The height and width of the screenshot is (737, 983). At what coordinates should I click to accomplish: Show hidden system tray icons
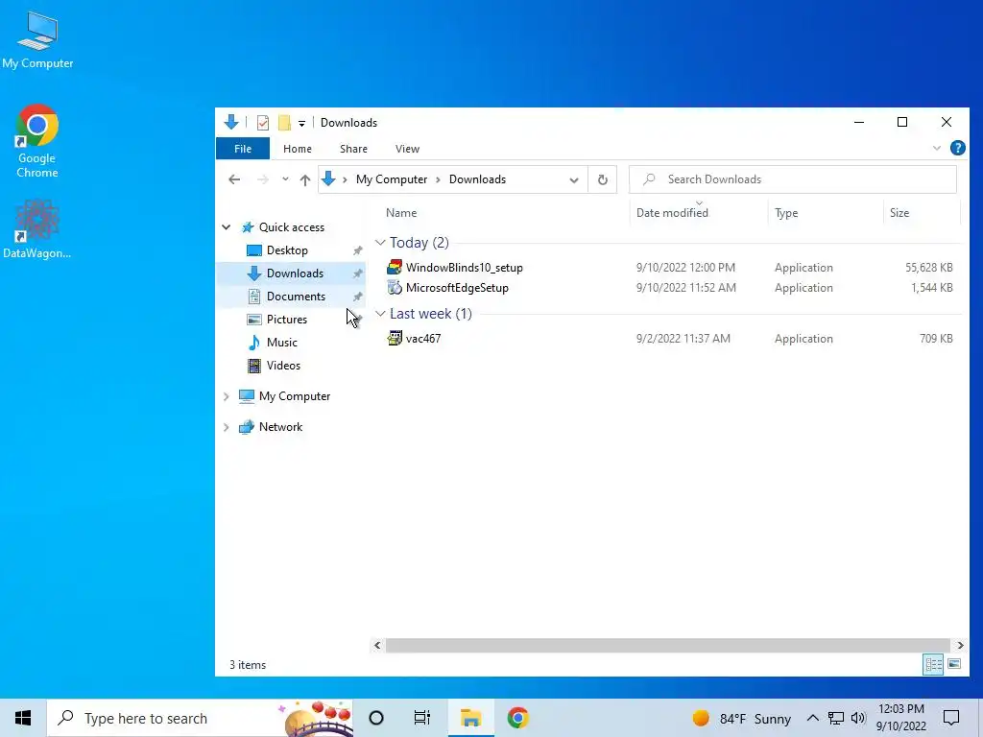(812, 718)
